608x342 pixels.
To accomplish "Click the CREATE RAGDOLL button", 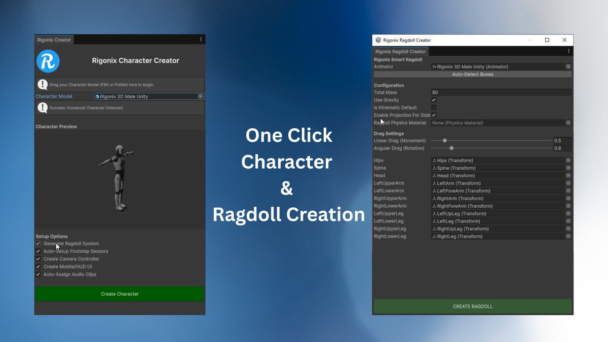I will click(x=473, y=306).
